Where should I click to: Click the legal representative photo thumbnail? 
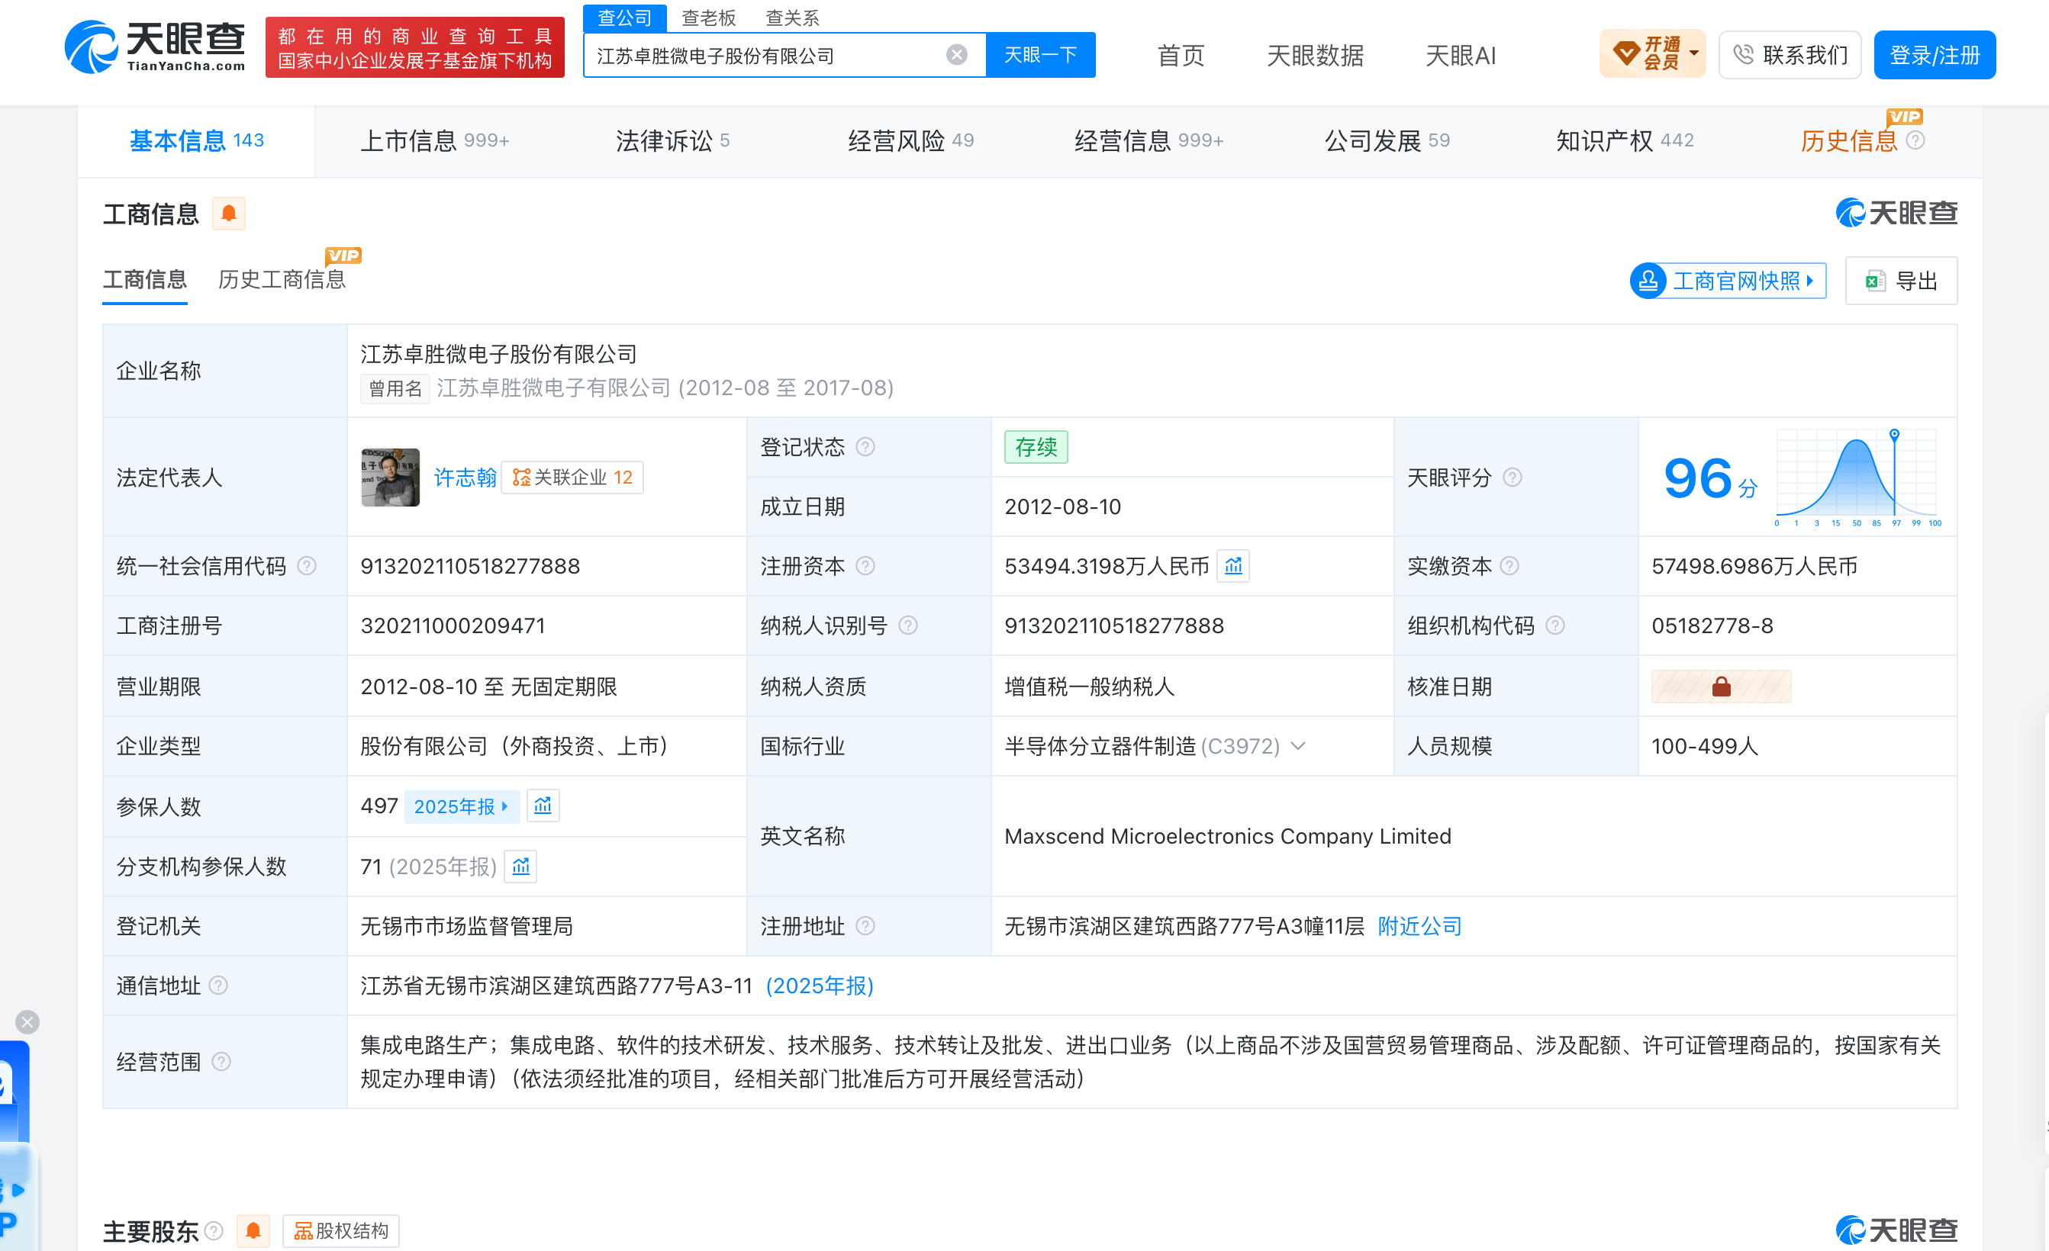pos(390,477)
